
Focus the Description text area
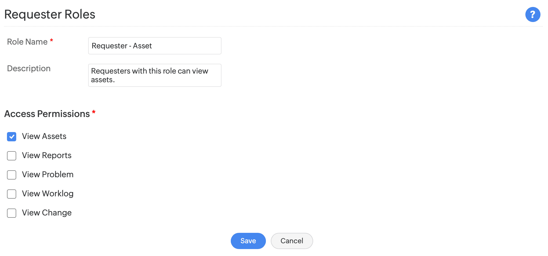pos(155,75)
